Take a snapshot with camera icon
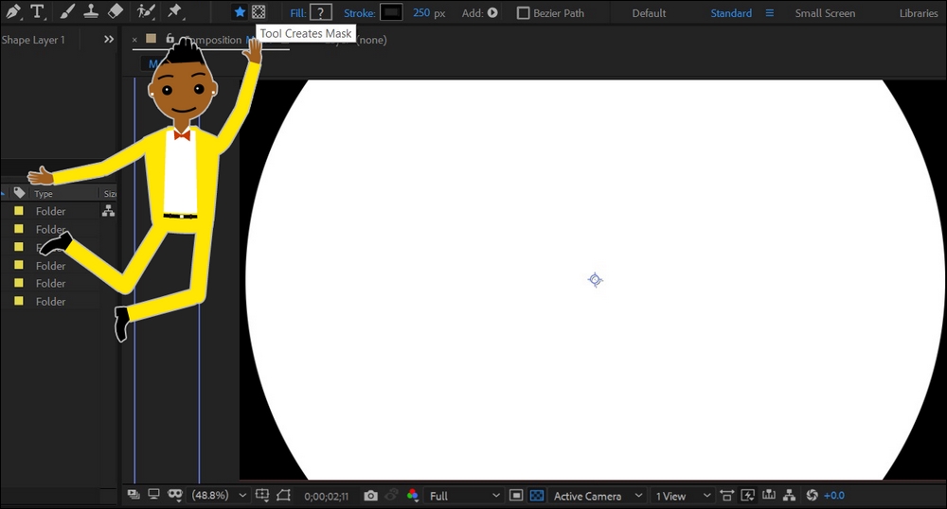The image size is (947, 509). [371, 496]
